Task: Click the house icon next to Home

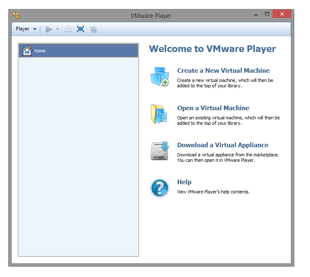Action: point(27,51)
